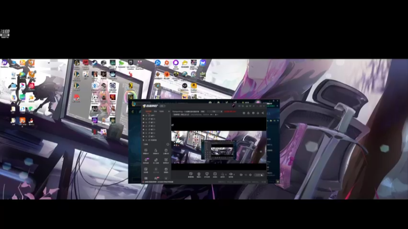The image size is (408, 229).
Task: Click the calendar-shaped tool in the toolbox grid
Action: coord(166,169)
